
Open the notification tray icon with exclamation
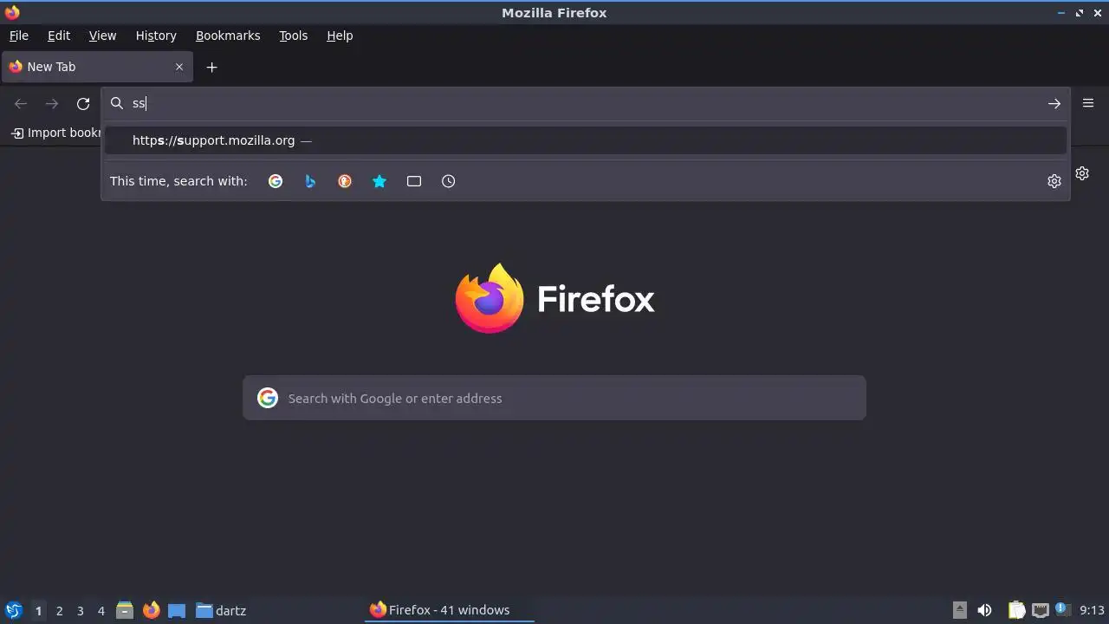pyautogui.click(x=1063, y=610)
